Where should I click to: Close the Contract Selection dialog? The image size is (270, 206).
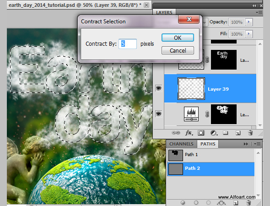189,19
